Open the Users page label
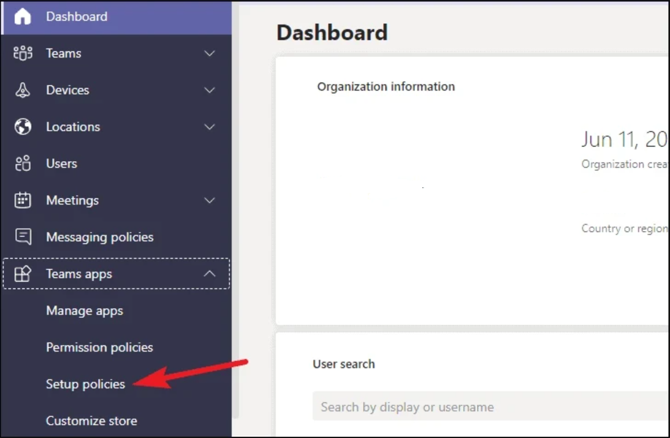The height and width of the screenshot is (438, 670). [61, 164]
